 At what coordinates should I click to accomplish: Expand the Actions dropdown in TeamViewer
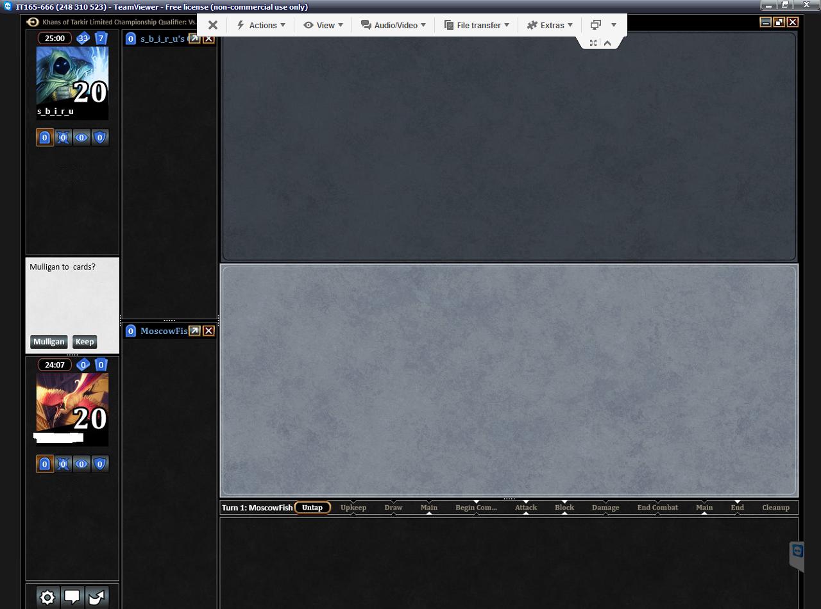(261, 25)
